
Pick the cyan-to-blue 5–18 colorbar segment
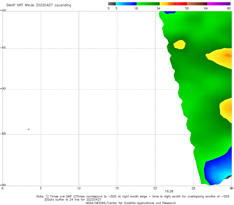126,4
